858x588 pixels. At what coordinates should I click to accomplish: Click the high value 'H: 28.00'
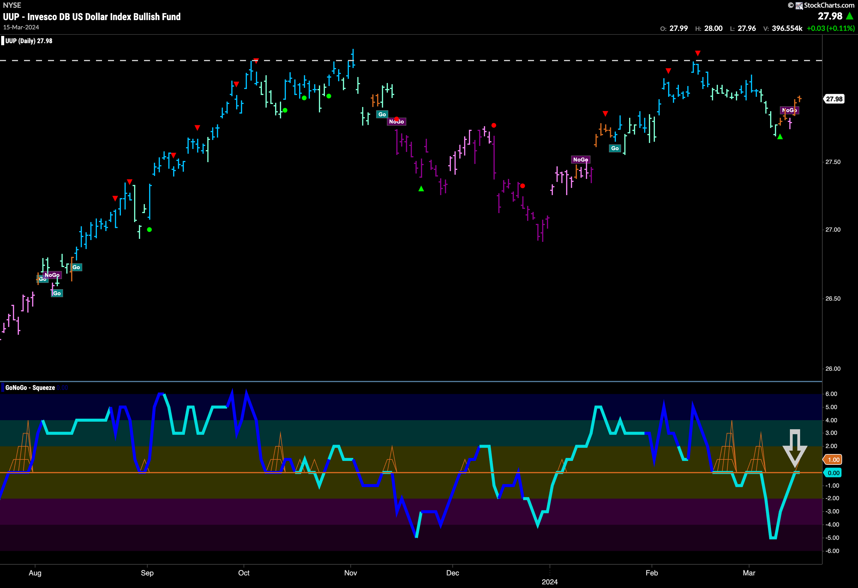click(709, 28)
